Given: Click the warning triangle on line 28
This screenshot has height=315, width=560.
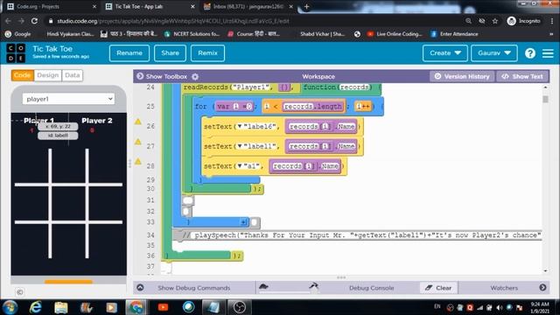Looking at the screenshot, I should pos(138,162).
